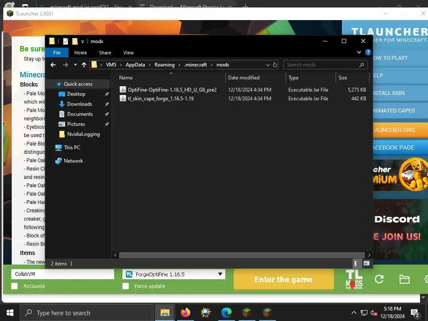This screenshot has width=428, height=321.
Task: Toggle Accounts checkbox in TLauncher
Action: 15,286
